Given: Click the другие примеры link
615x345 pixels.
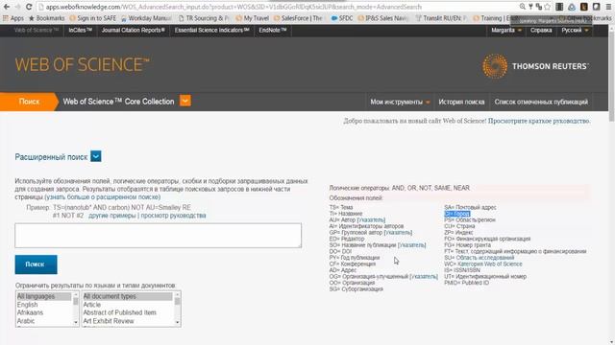Looking at the screenshot, I should coord(112,216).
